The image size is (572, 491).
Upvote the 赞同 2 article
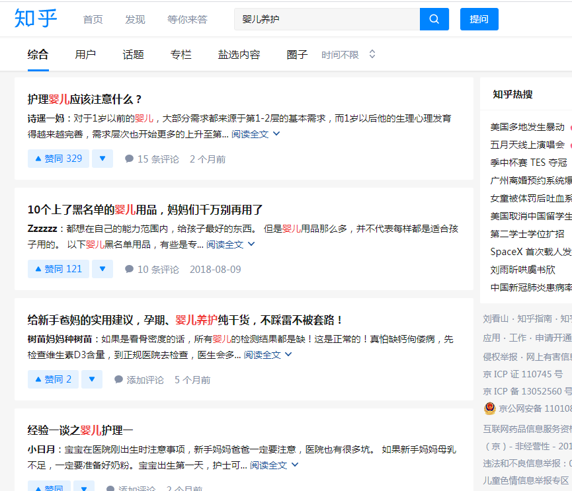pos(53,379)
